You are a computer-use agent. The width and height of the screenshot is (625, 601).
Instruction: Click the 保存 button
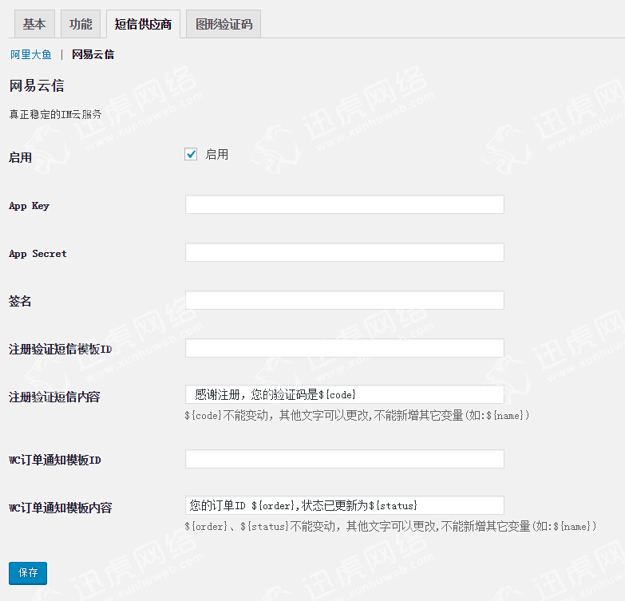(x=28, y=573)
